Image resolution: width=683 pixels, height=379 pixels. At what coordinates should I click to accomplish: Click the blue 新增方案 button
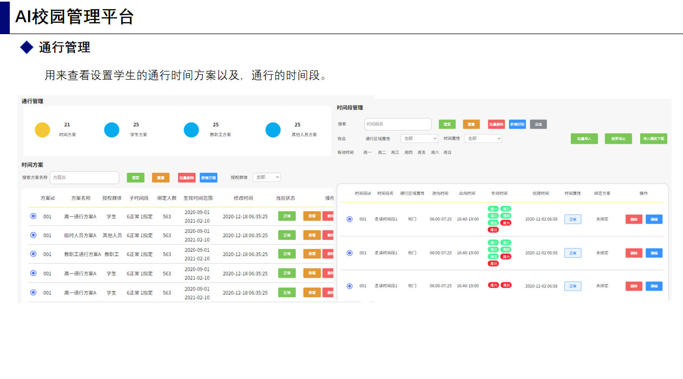(208, 178)
